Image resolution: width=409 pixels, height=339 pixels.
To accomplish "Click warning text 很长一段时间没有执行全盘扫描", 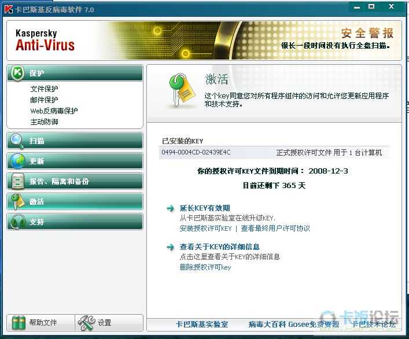I will click(336, 46).
